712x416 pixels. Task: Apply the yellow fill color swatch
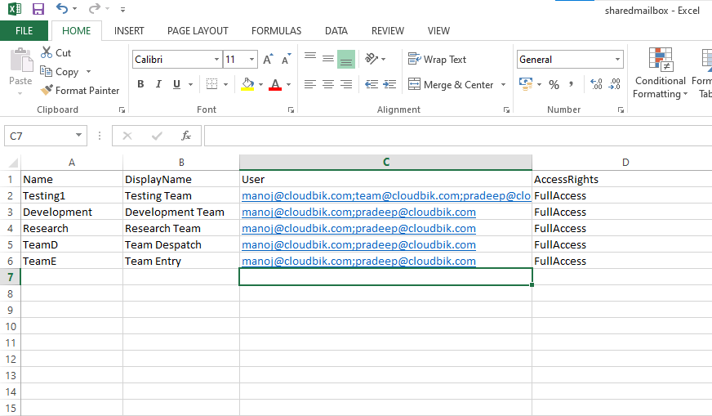[248, 84]
